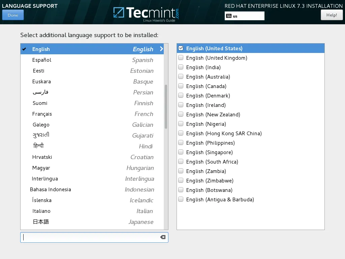Enable English (United Kingdom) support
Image resolution: width=345 pixels, height=259 pixels.
[181, 58]
